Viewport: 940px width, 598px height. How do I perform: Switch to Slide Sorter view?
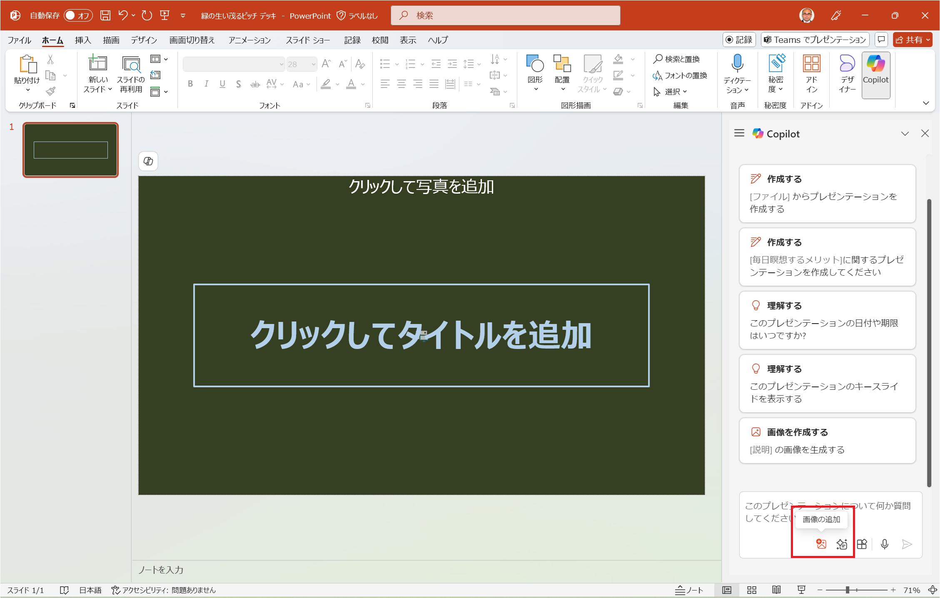[752, 590]
